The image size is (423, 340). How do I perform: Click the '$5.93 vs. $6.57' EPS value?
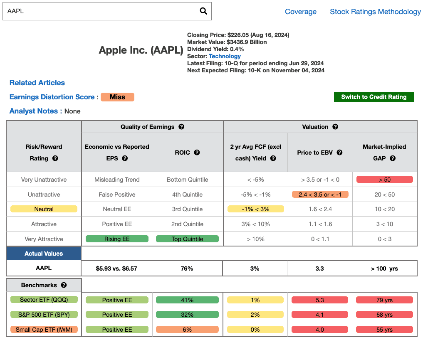(116, 269)
